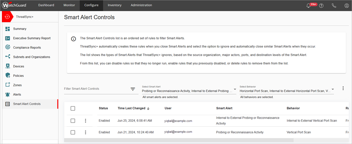
Task: Click the info icon in description box
Action: pyautogui.click(x=73, y=39)
